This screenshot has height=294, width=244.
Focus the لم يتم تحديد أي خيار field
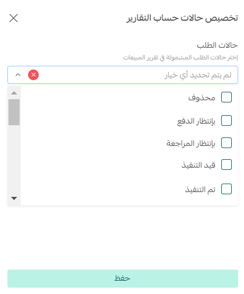(x=123, y=75)
